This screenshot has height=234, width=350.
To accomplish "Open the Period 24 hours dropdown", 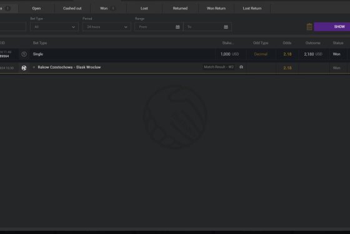I will tap(107, 27).
